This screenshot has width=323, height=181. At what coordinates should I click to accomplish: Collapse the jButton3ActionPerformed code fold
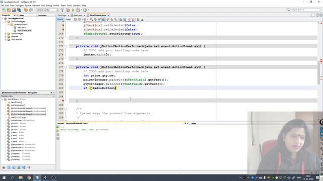66,67
